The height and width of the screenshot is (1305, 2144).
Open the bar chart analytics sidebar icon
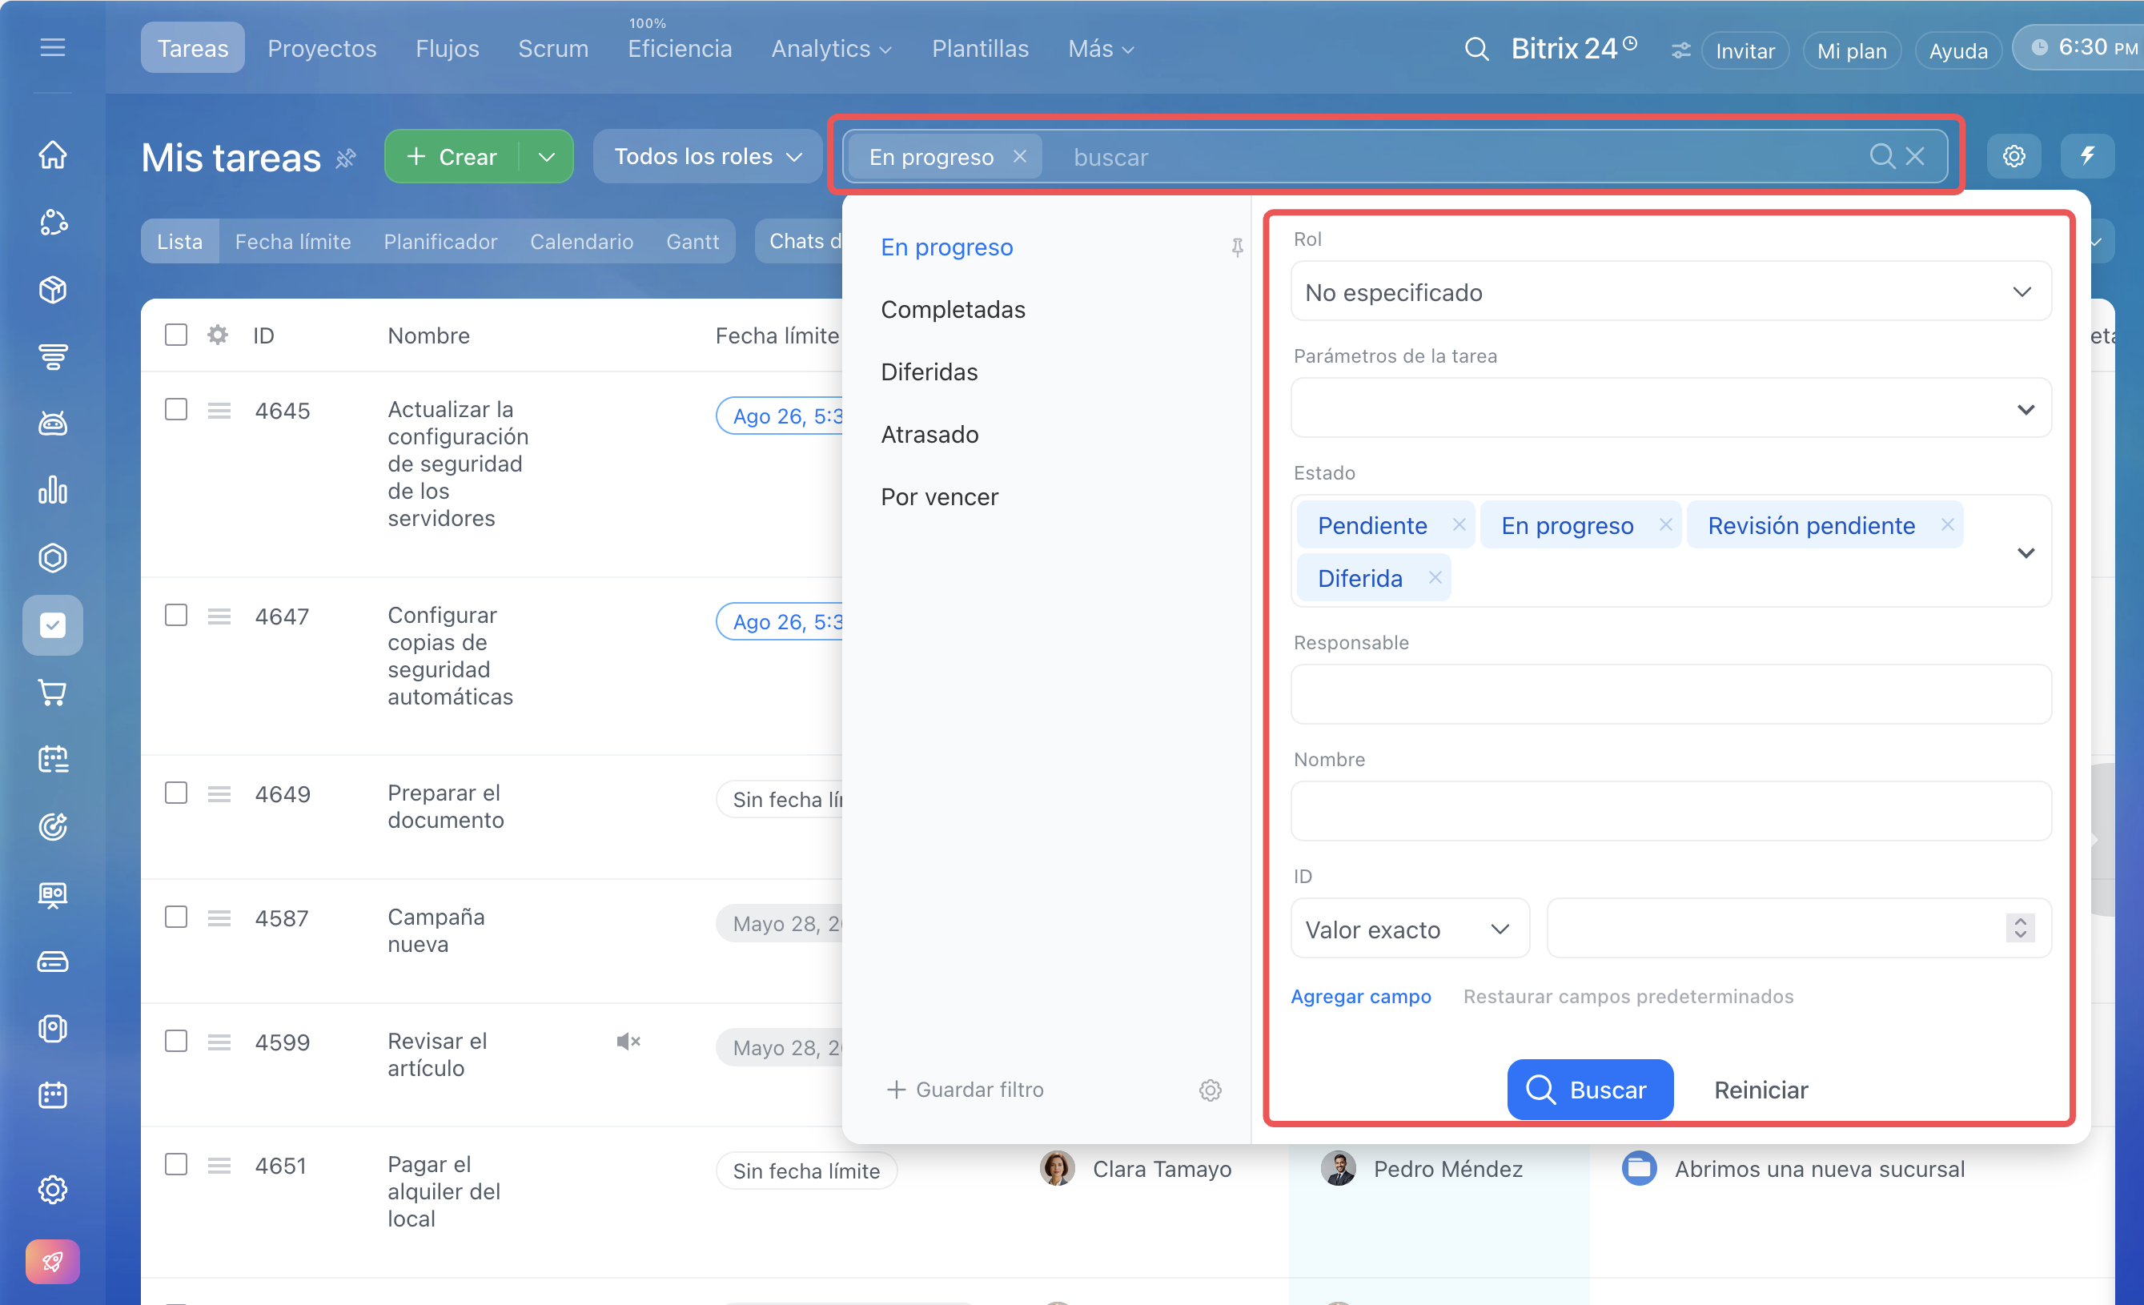tap(52, 490)
